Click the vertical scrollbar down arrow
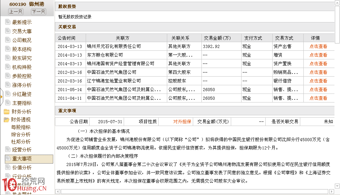The width and height of the screenshot is (340, 195). coord(337,186)
